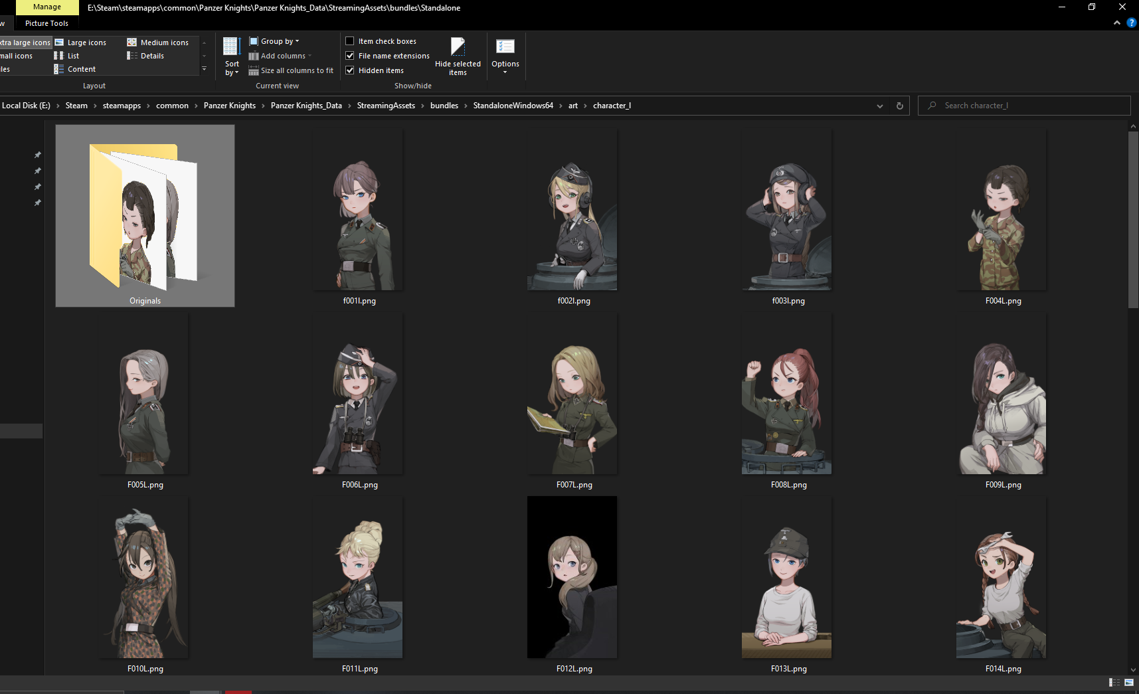Click the Options icon in the ribbon
Image resolution: width=1139 pixels, height=694 pixels.
click(x=505, y=48)
